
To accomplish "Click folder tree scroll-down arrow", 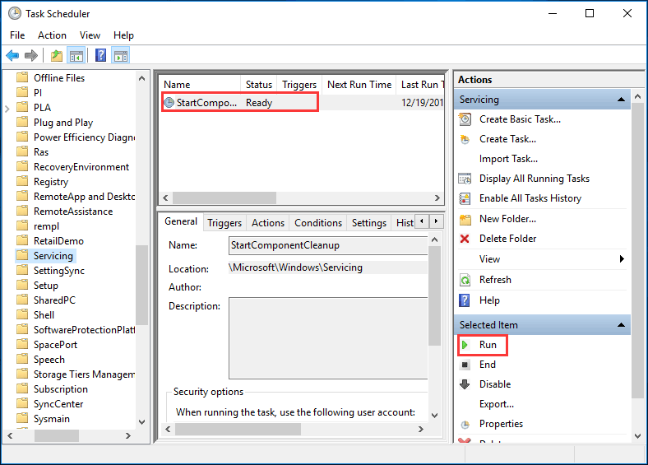I will point(141,422).
